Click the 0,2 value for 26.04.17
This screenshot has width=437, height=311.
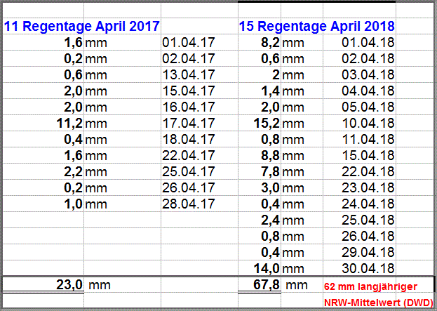pyautogui.click(x=73, y=188)
